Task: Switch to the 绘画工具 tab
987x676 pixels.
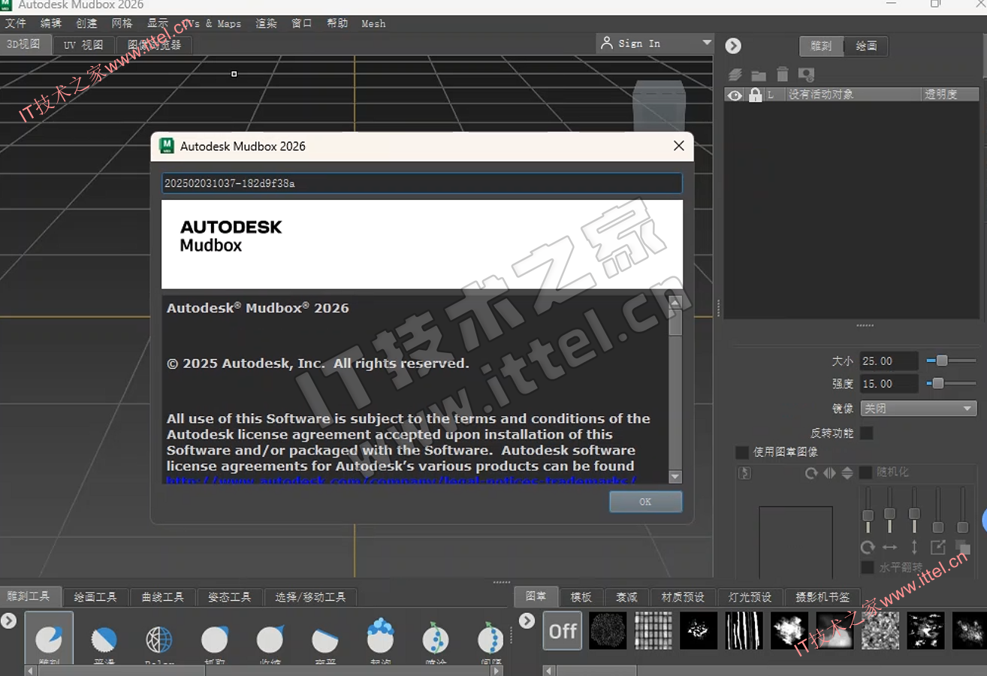Action: click(95, 597)
